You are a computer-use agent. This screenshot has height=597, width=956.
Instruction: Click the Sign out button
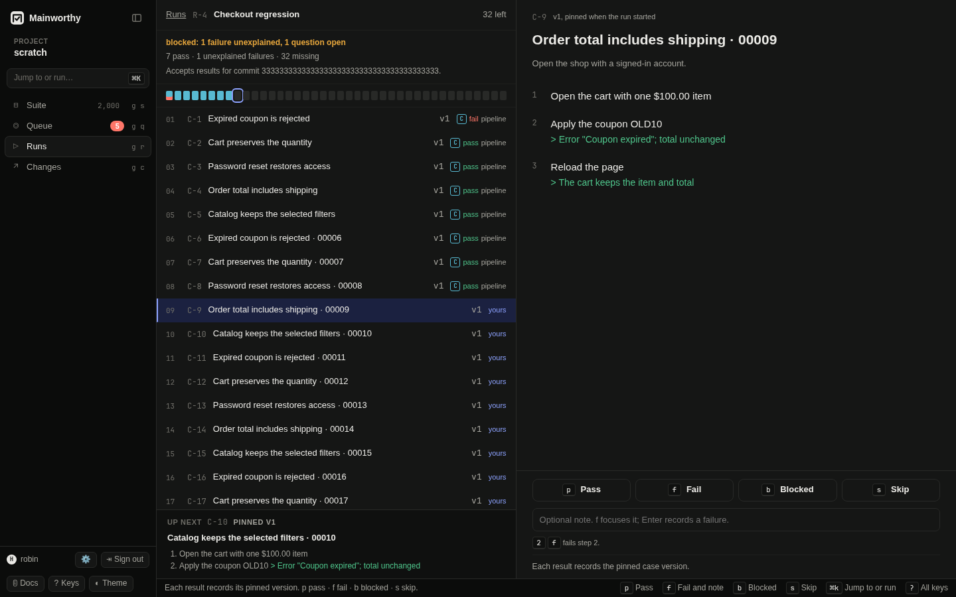(x=125, y=559)
